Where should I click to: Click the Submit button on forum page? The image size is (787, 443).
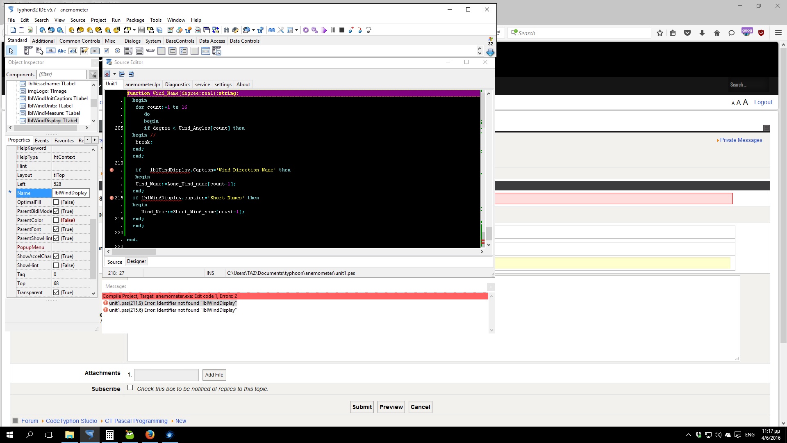(x=362, y=407)
